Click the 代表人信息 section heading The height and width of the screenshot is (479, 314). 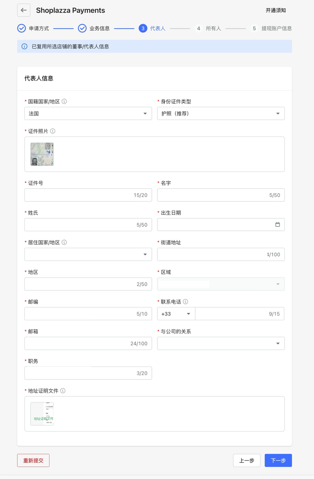coord(39,78)
